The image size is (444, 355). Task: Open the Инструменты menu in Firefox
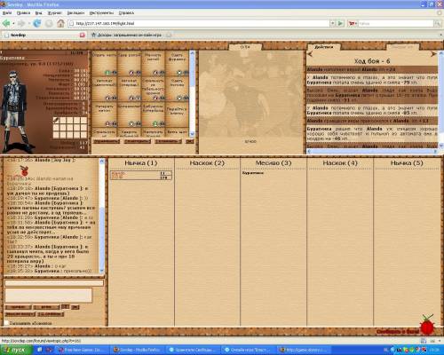101,13
